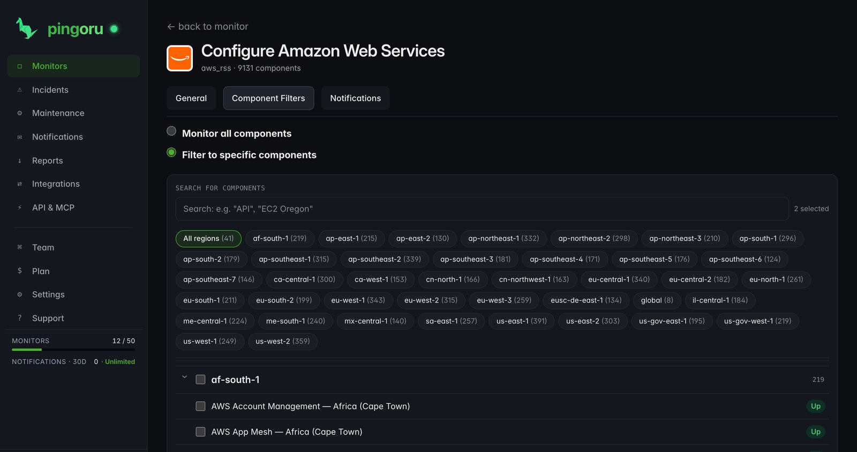Open API & MCP in the sidebar
The width and height of the screenshot is (857, 452).
(x=73, y=208)
